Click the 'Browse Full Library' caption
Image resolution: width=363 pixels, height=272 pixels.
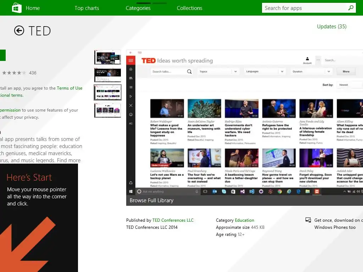tap(151, 200)
